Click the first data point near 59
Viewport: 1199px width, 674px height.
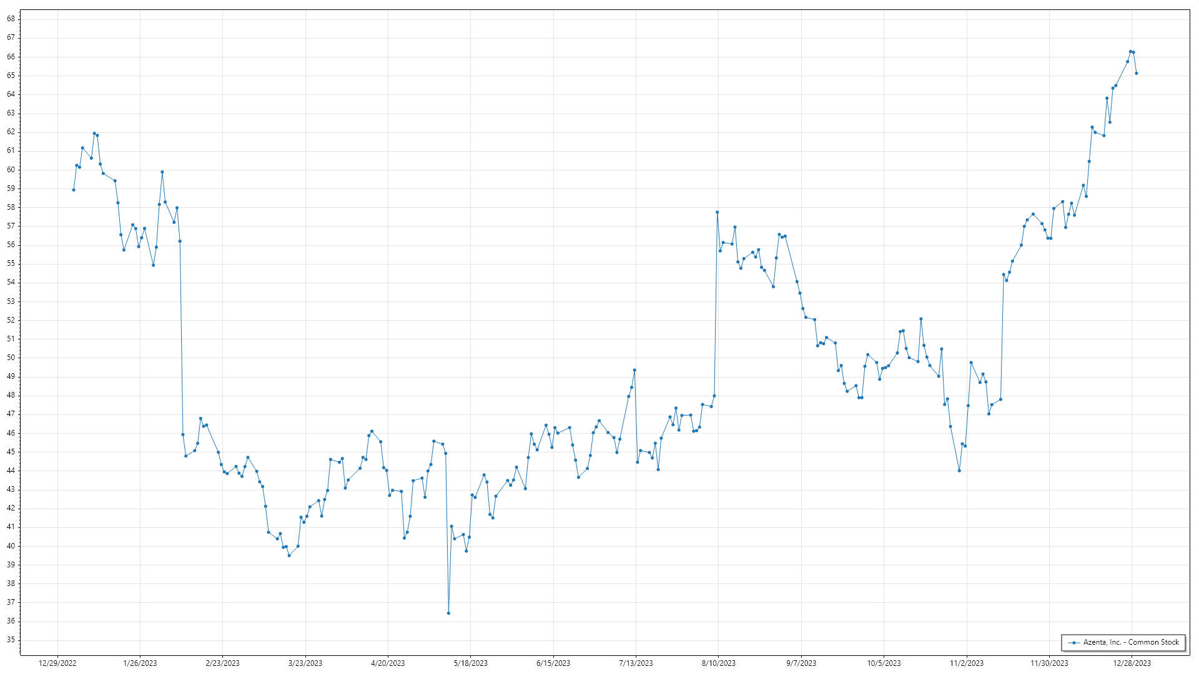tap(74, 190)
